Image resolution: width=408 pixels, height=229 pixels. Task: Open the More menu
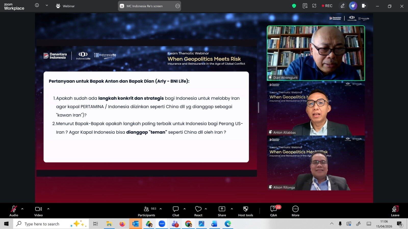[x=296, y=211]
